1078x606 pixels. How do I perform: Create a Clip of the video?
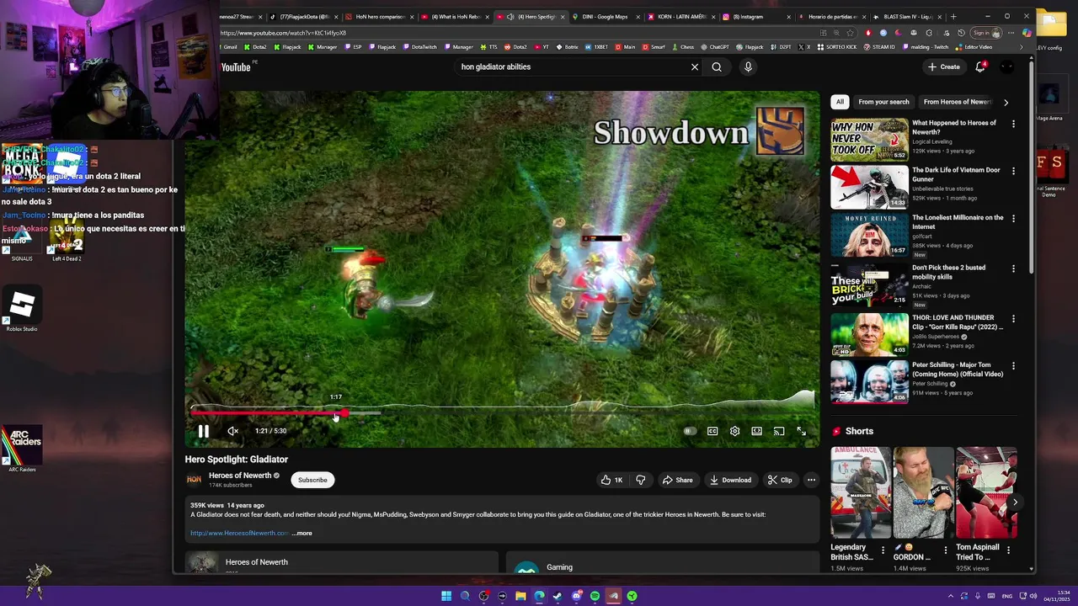pyautogui.click(x=780, y=480)
